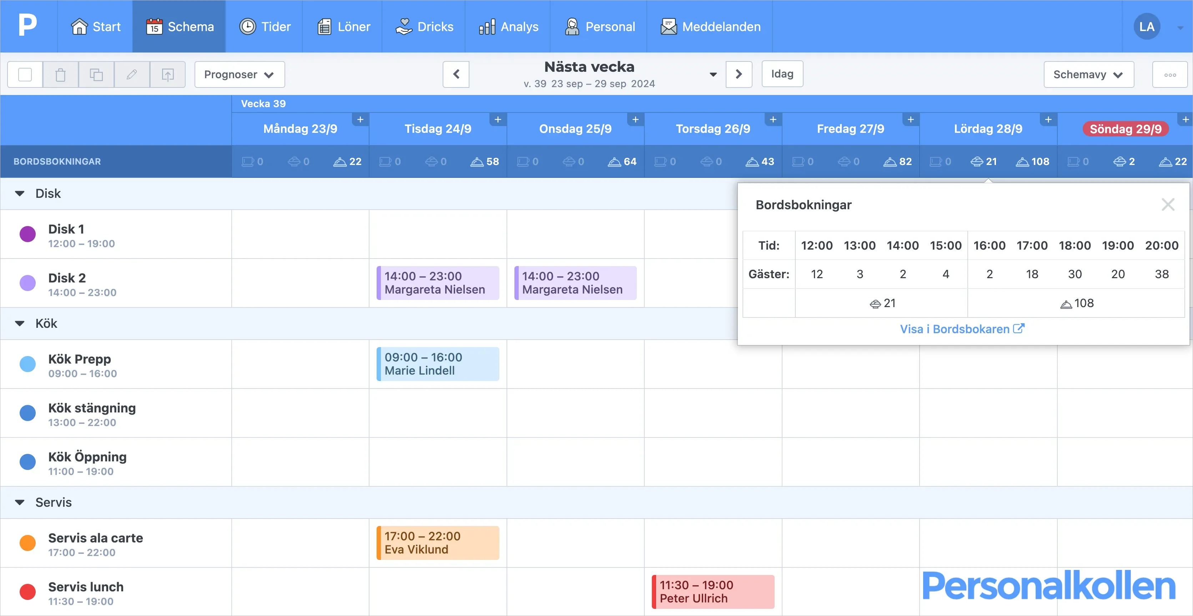Viewport: 1193px width, 616px height.
Task: Click the purple Disk 1 color dot
Action: point(27,234)
